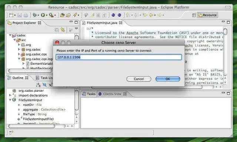Collapse the org.cadoc.cqe.logic package node
The height and width of the screenshot is (142, 237).
pos(19,59)
